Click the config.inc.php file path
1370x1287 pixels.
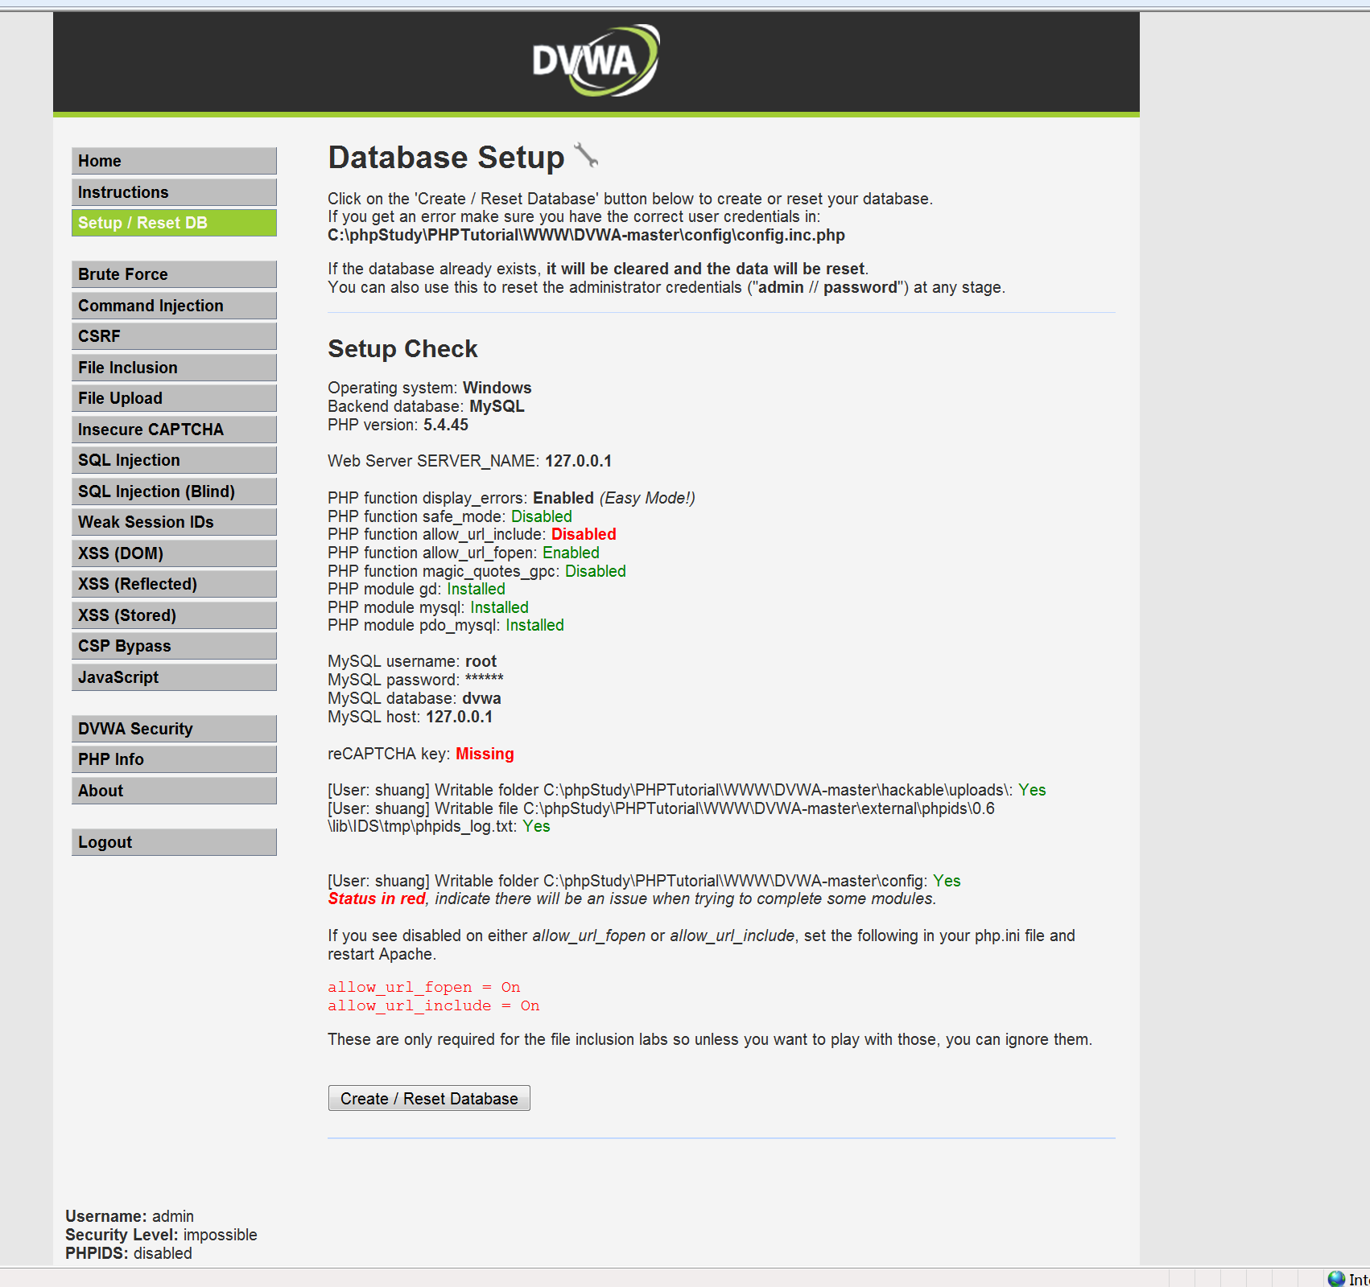[586, 235]
